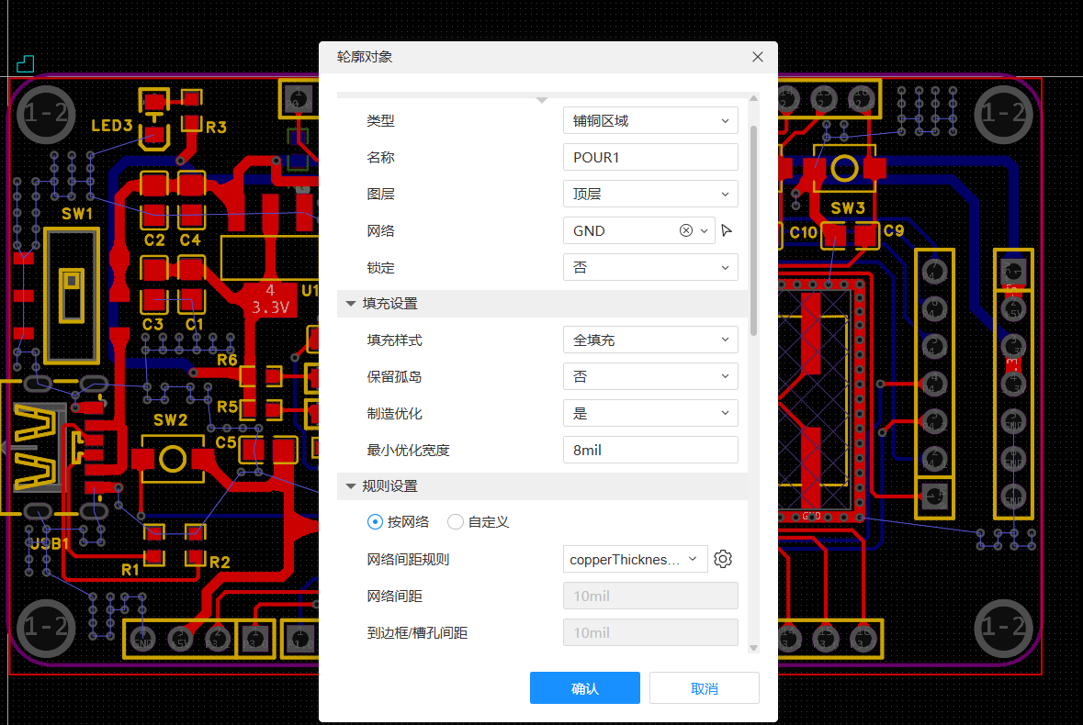Click the dialog scrollbar down arrow

(x=753, y=648)
